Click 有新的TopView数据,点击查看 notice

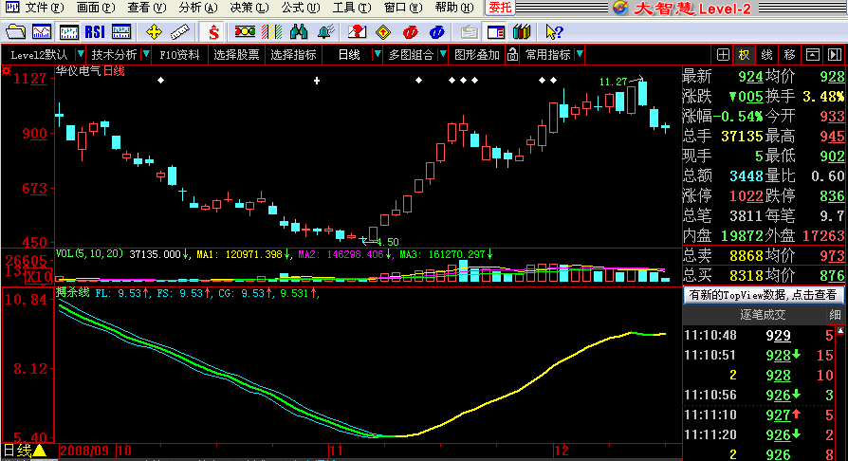coord(763,295)
